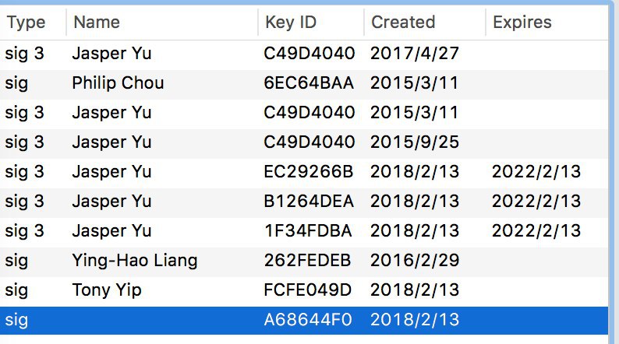This screenshot has height=344, width=619.
Task: Select signature row with key B1264DEA
Action: (304, 202)
